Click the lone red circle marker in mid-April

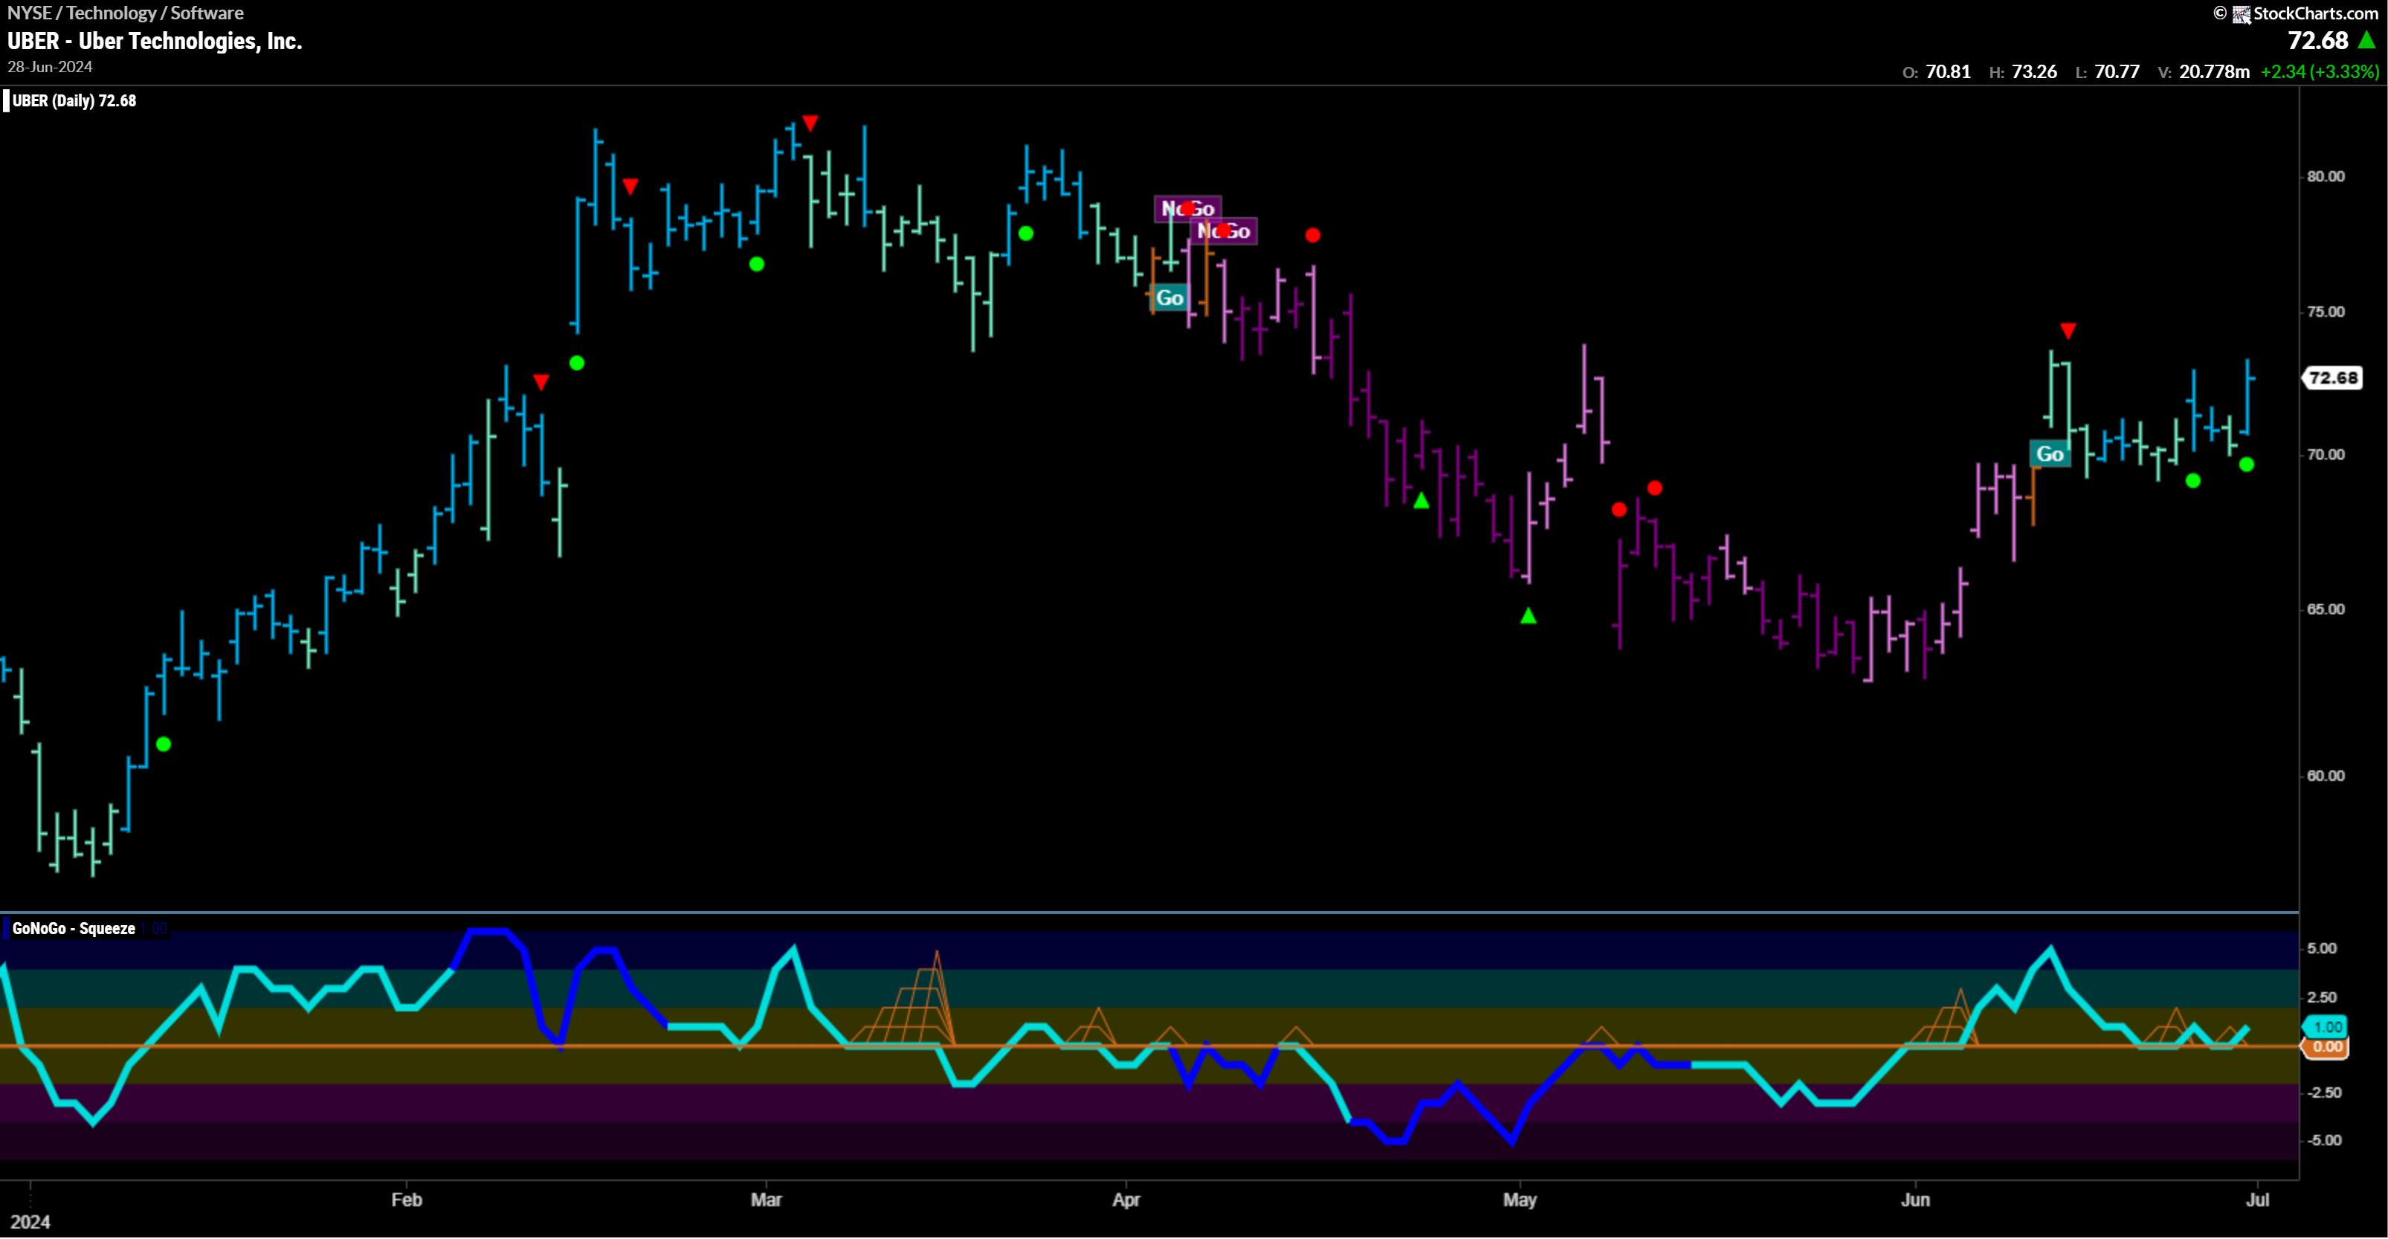(x=1313, y=236)
